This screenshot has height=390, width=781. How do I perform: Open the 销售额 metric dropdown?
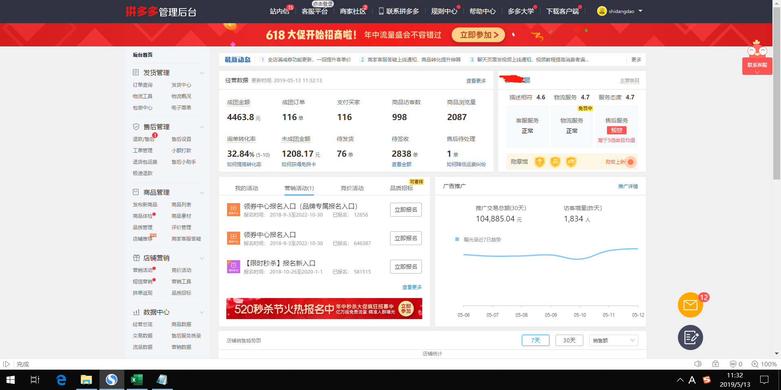click(x=613, y=340)
